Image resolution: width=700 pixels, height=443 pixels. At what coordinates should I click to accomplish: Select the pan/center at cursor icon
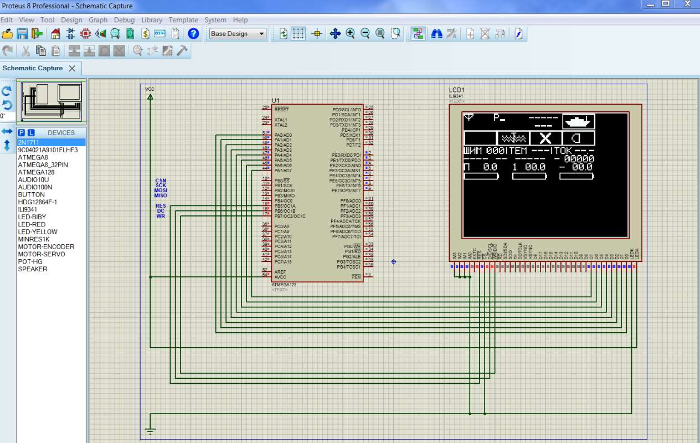335,34
